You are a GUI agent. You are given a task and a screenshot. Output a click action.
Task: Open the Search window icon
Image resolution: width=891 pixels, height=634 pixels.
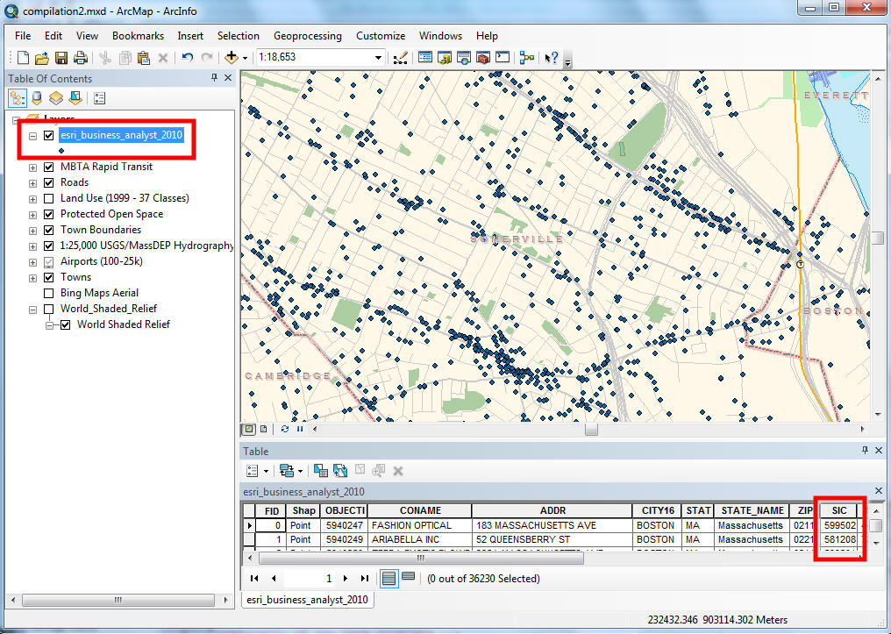[464, 57]
